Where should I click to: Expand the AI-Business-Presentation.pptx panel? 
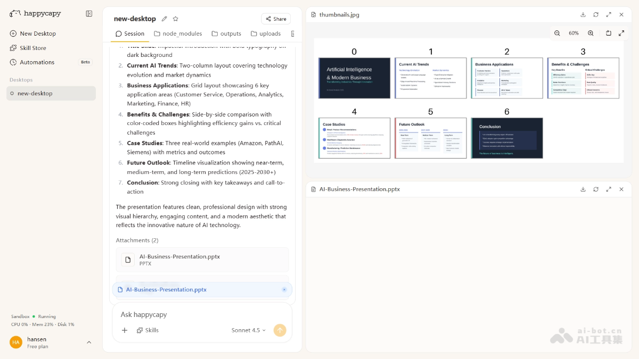(609, 189)
